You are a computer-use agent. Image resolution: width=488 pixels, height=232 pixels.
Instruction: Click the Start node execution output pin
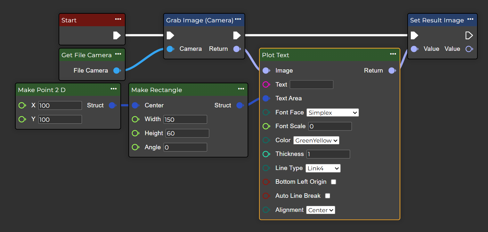pos(117,35)
